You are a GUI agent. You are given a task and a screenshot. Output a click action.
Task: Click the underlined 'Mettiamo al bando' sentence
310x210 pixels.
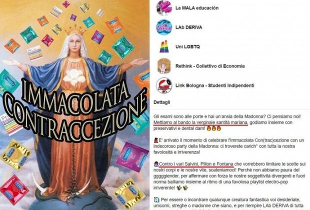(x=200, y=122)
